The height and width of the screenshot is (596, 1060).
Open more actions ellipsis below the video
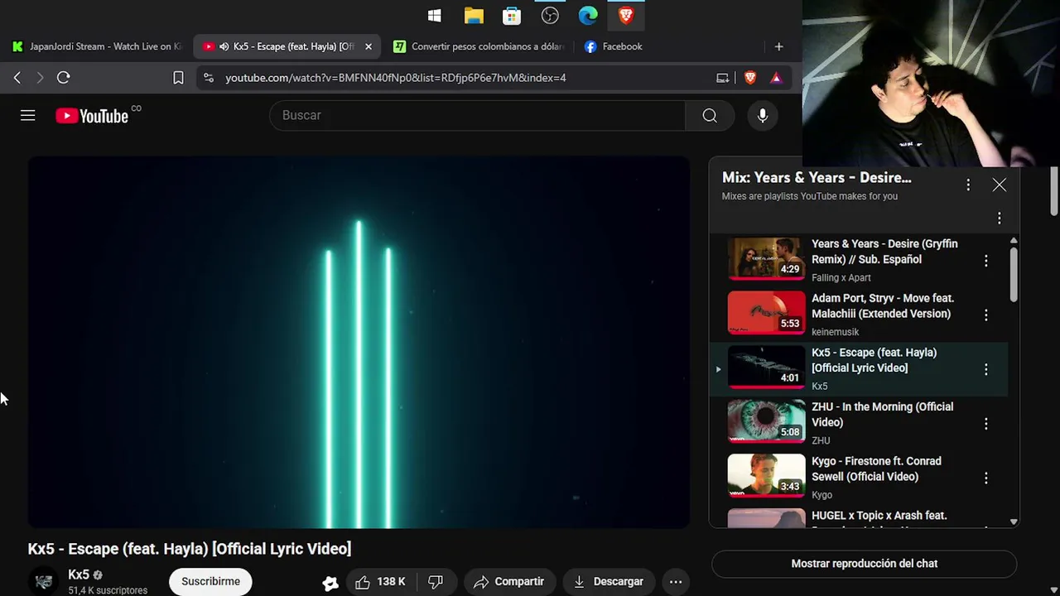[x=676, y=582]
